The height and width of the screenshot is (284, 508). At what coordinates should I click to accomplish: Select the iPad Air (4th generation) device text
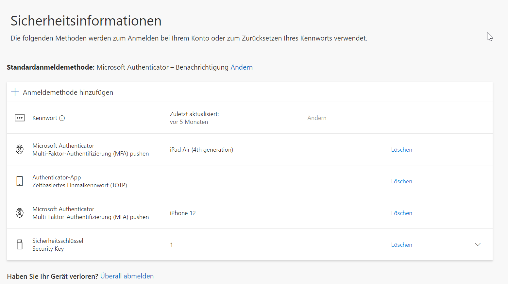[201, 150]
